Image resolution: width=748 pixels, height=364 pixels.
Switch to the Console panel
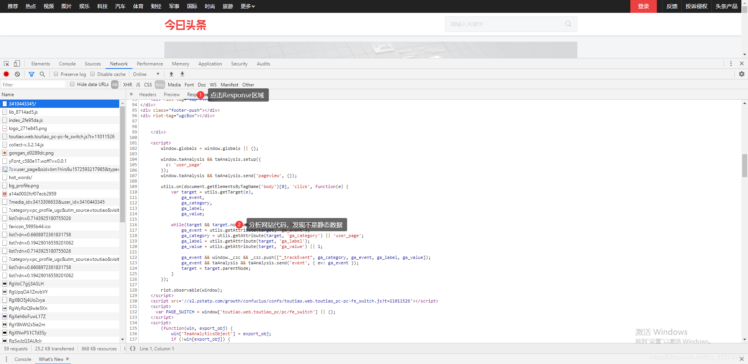coord(67,63)
